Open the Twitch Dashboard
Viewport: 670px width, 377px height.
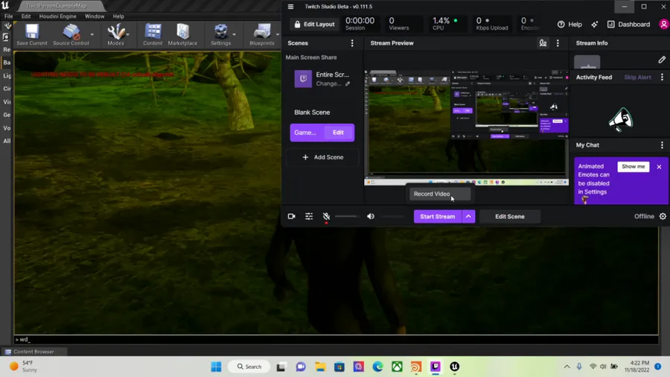pyautogui.click(x=628, y=25)
